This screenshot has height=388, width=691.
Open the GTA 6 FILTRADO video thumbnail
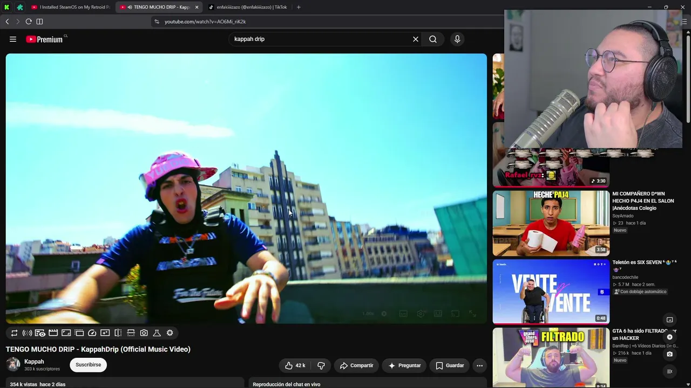click(551, 358)
